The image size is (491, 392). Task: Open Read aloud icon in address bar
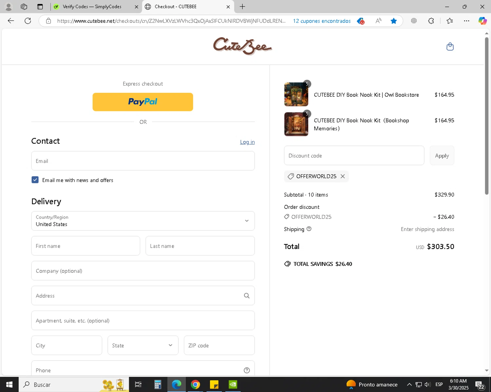pyautogui.click(x=378, y=21)
